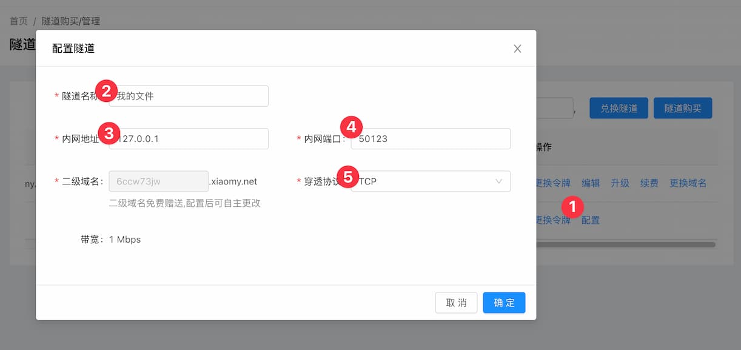741x350 pixels.
Task: Click the 隧道购买 button
Action: [683, 108]
